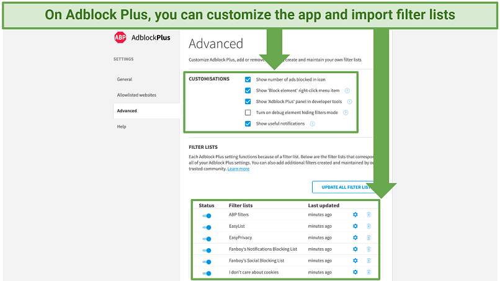Delete Fanboy's Social Blocking List
This screenshot has width=500, height=281.
click(368, 261)
